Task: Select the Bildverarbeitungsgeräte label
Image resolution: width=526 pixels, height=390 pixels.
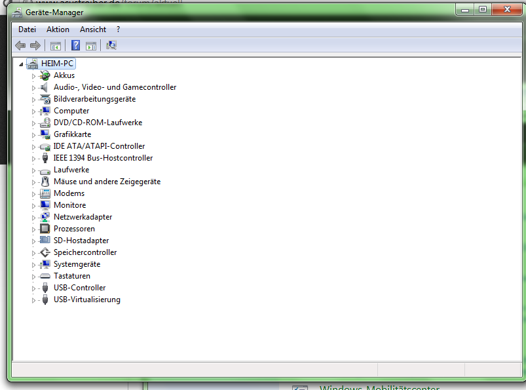Action: [94, 99]
